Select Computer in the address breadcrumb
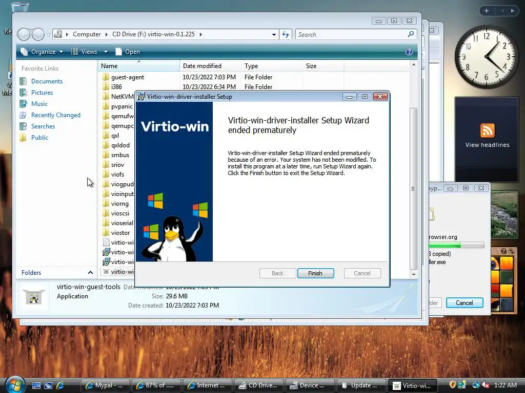 point(87,34)
